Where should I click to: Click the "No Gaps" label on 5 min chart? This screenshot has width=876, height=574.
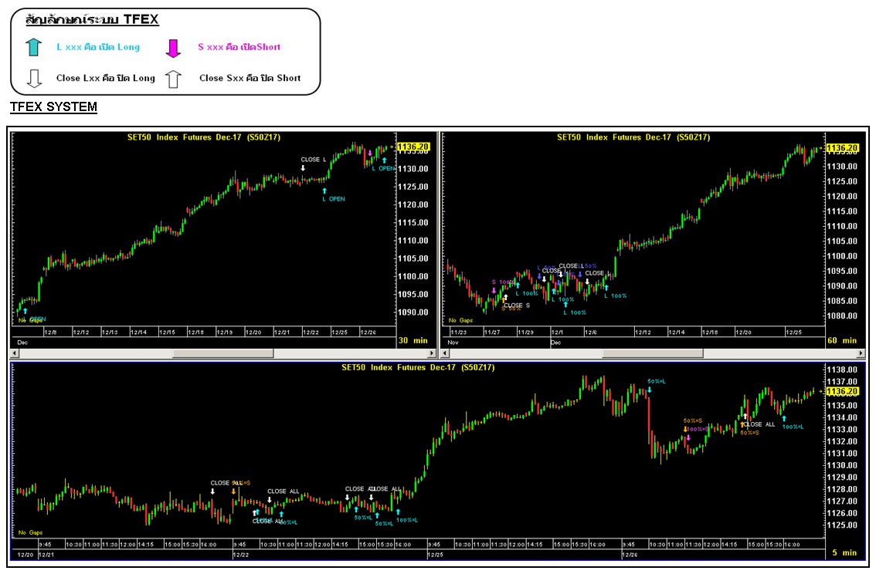pyautogui.click(x=30, y=532)
